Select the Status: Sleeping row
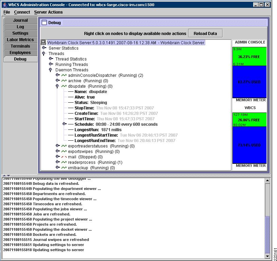This screenshot has height=261, width=277. [x=91, y=103]
